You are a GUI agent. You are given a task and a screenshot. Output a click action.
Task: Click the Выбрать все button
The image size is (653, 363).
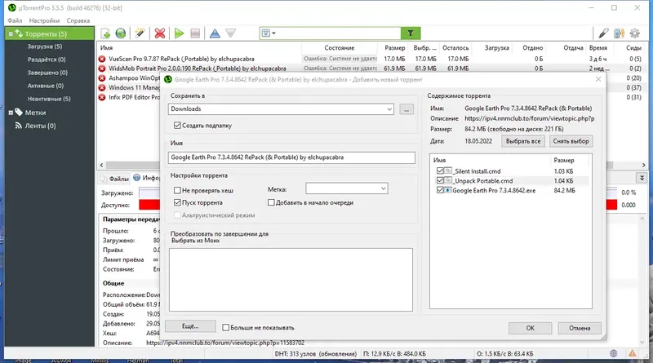coord(523,141)
